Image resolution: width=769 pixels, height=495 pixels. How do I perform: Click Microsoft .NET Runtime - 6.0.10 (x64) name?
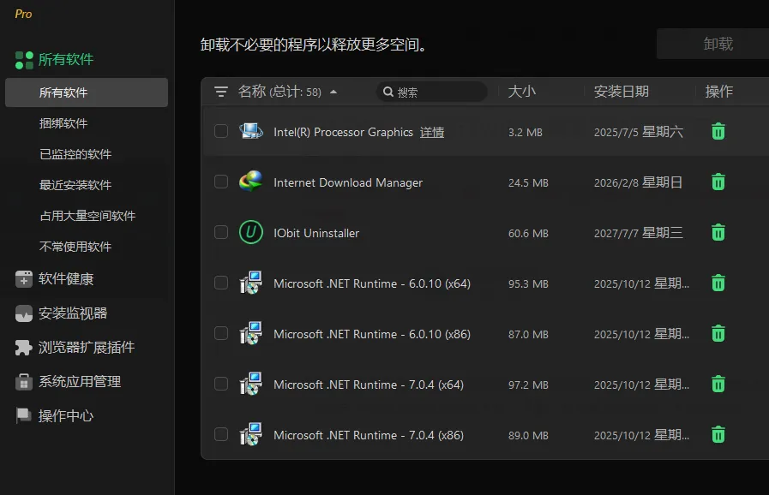372,283
